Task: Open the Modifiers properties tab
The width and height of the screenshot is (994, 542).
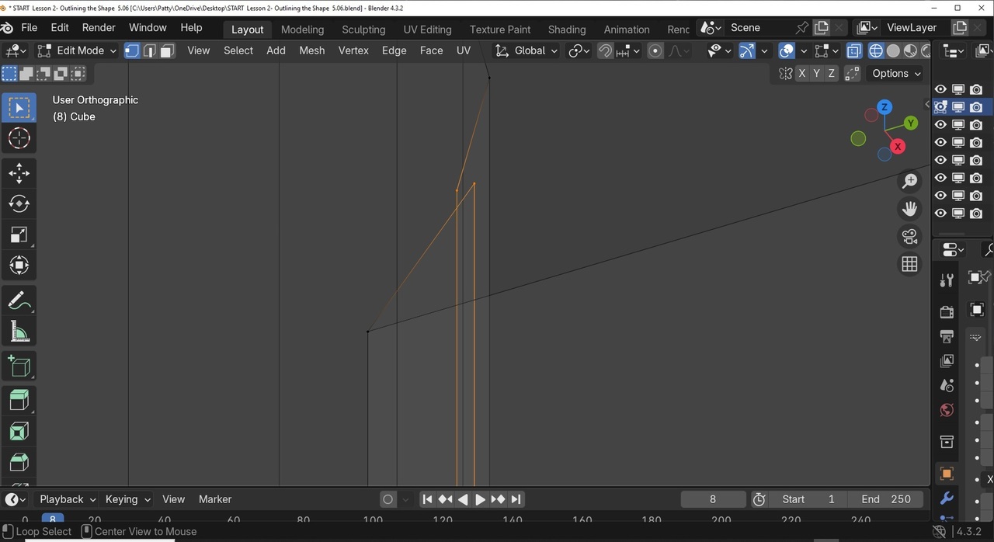Action: [947, 498]
